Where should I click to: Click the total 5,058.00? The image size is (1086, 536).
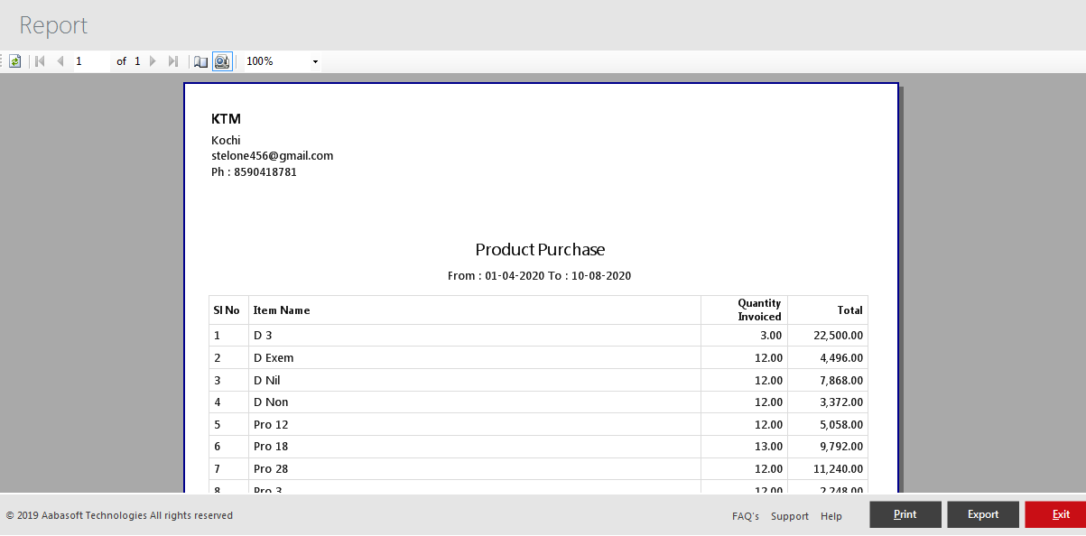(841, 425)
